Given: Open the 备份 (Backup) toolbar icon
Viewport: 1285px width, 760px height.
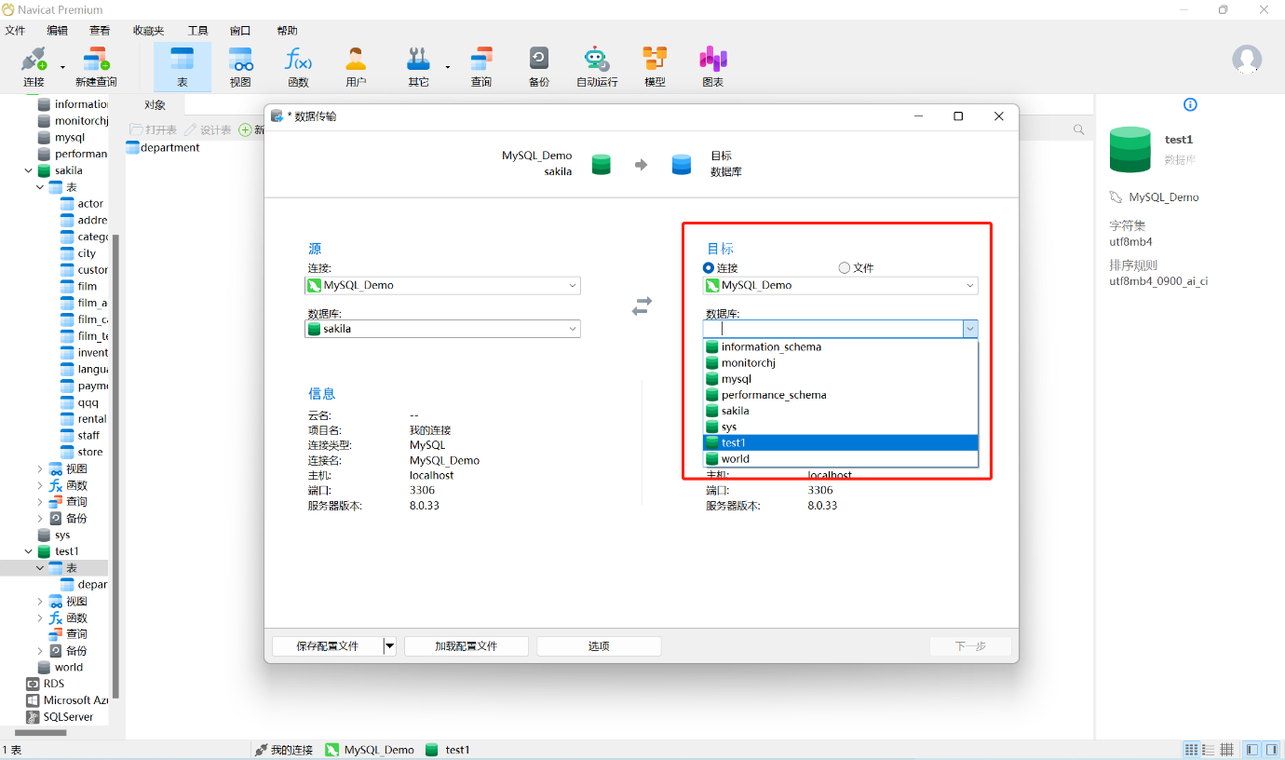Looking at the screenshot, I should (x=538, y=61).
